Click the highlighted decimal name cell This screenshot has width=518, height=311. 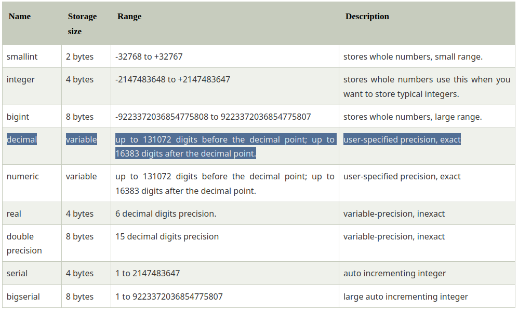click(22, 139)
